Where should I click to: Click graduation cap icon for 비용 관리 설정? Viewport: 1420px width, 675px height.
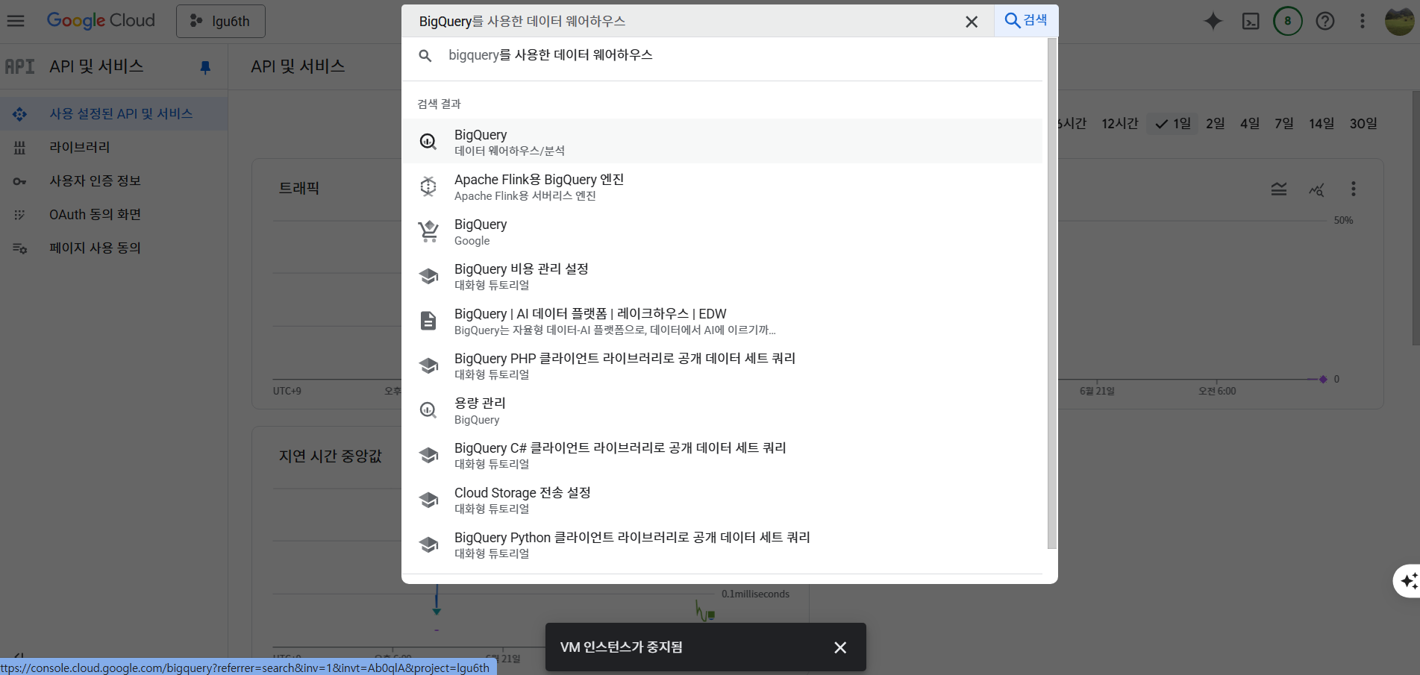tap(428, 276)
